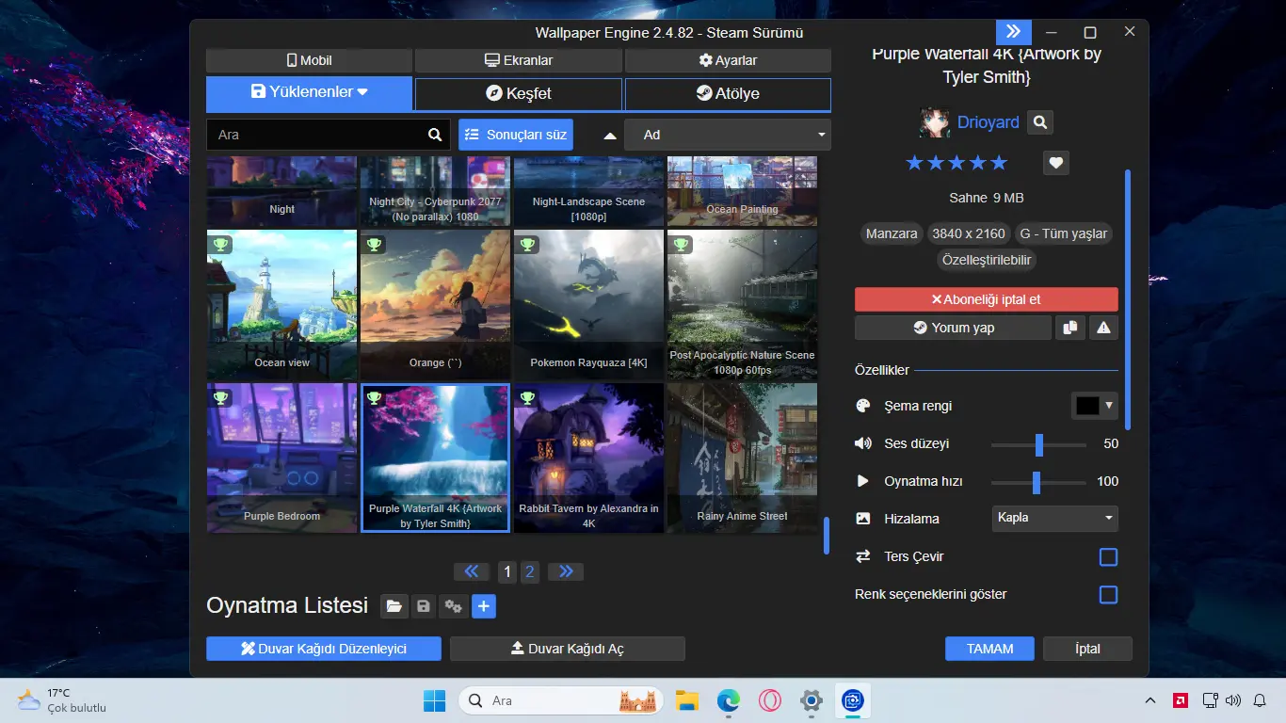Open Atölye workshop tab
This screenshot has width=1286, height=723.
pyautogui.click(x=728, y=94)
